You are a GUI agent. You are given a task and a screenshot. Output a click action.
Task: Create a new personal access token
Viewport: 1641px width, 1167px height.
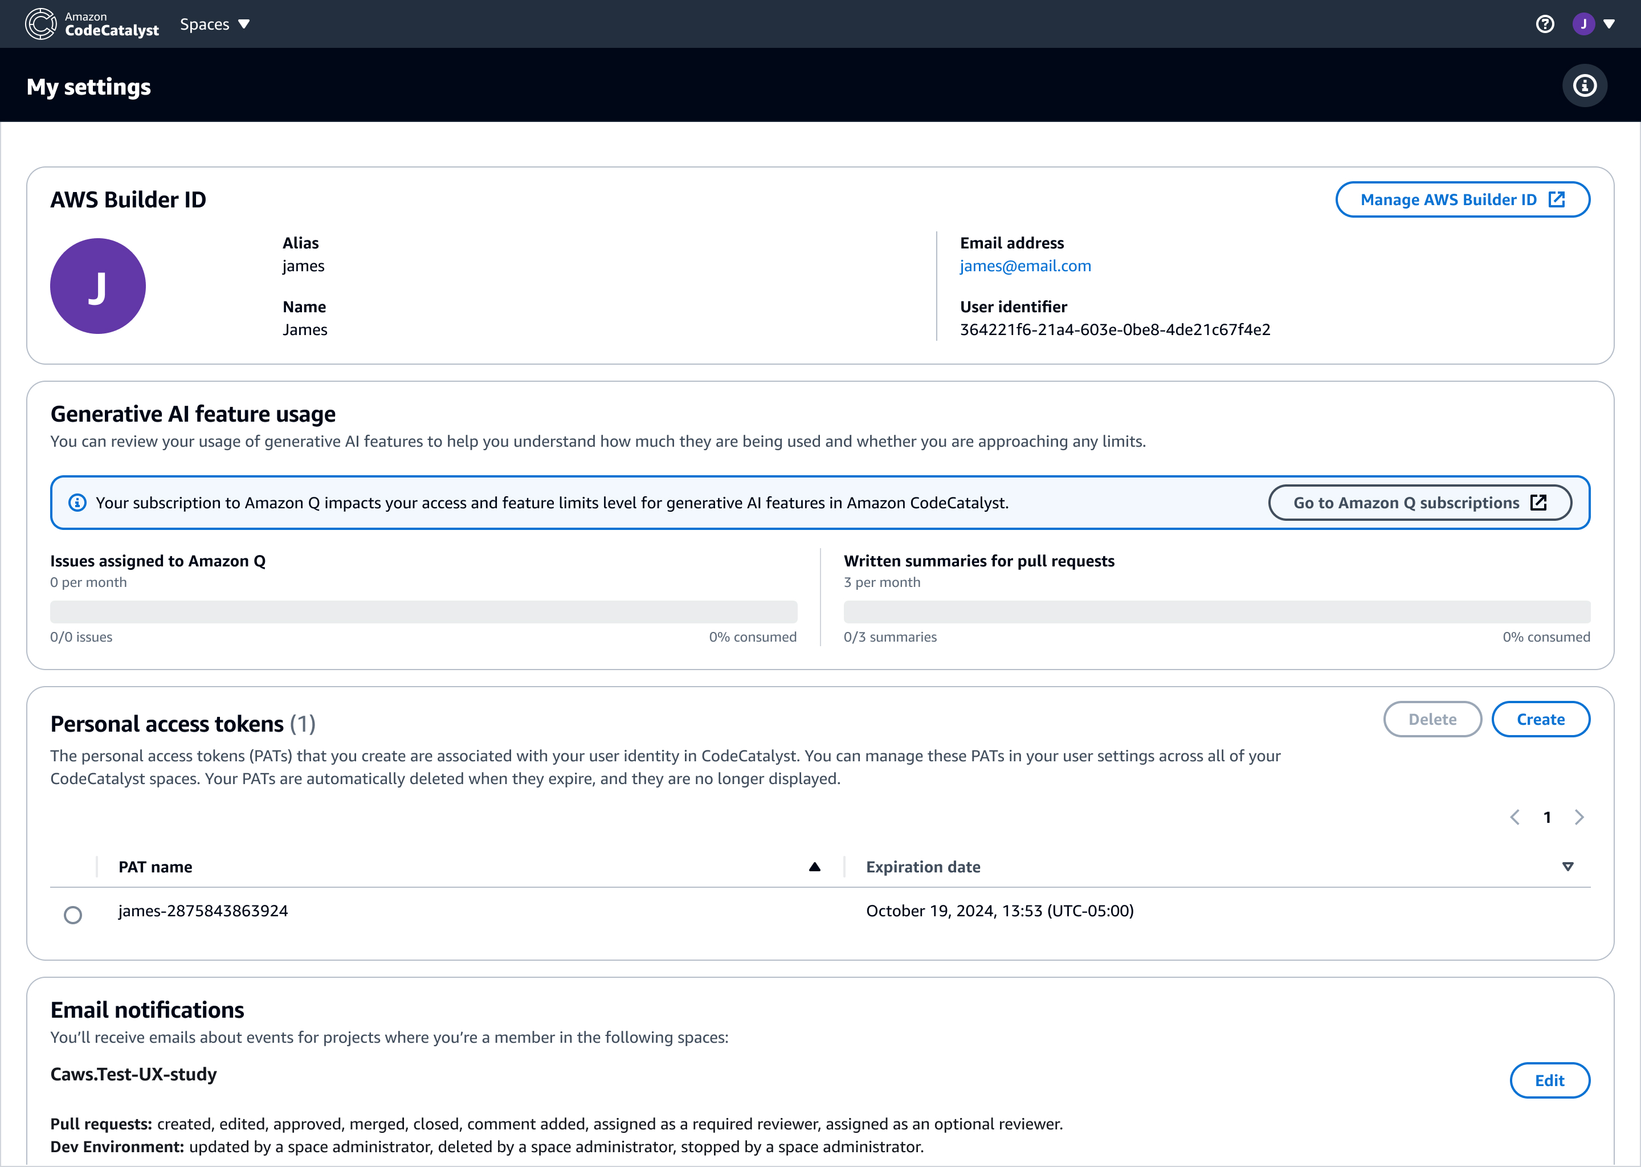[1540, 719]
